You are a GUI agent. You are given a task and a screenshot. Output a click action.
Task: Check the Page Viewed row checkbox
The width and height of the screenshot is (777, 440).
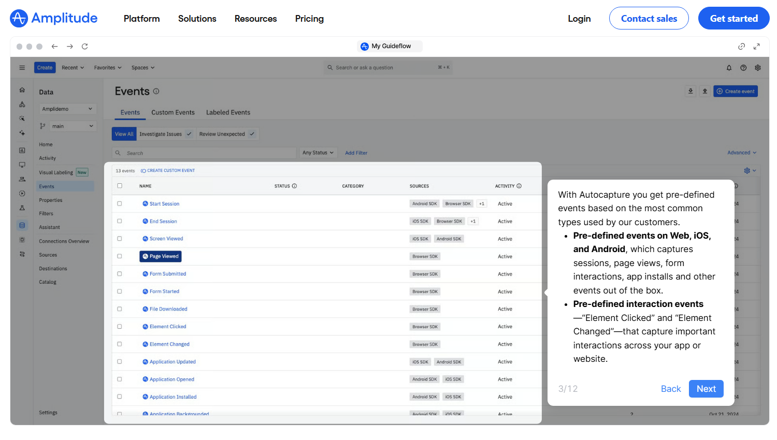(120, 256)
